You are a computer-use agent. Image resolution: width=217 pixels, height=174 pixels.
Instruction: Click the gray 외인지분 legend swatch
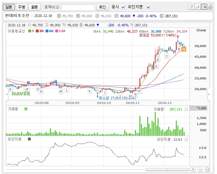29,139
